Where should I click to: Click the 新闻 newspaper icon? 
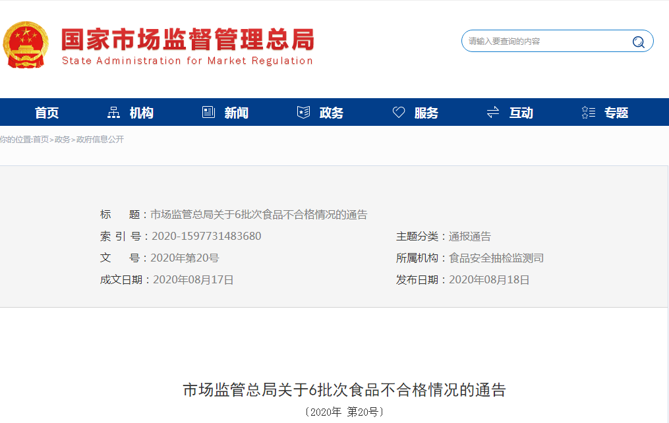tap(208, 113)
